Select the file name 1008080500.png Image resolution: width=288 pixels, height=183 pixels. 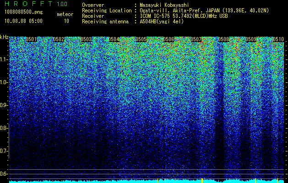[24, 12]
